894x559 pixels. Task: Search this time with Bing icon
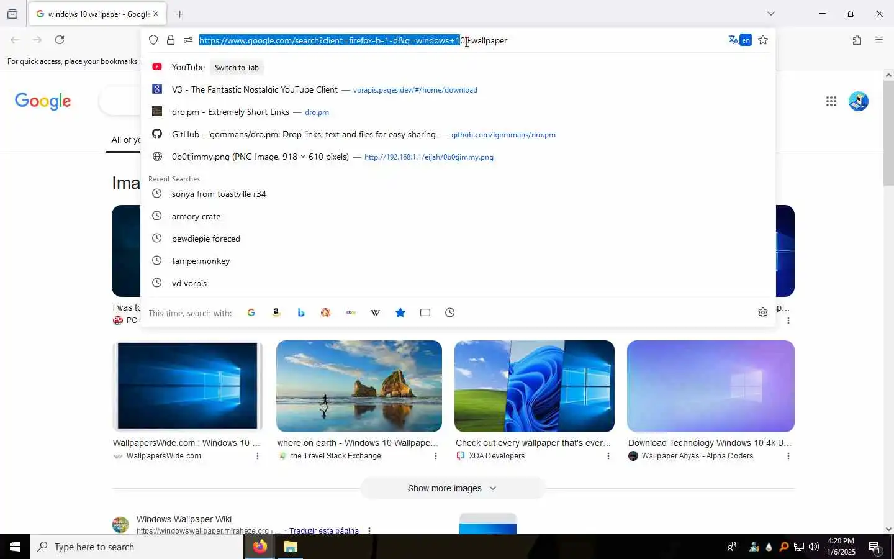pyautogui.click(x=301, y=312)
